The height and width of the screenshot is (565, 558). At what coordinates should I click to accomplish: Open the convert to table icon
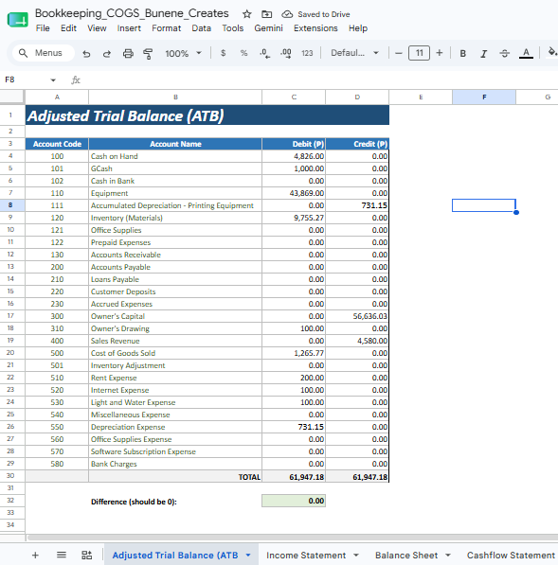86,555
